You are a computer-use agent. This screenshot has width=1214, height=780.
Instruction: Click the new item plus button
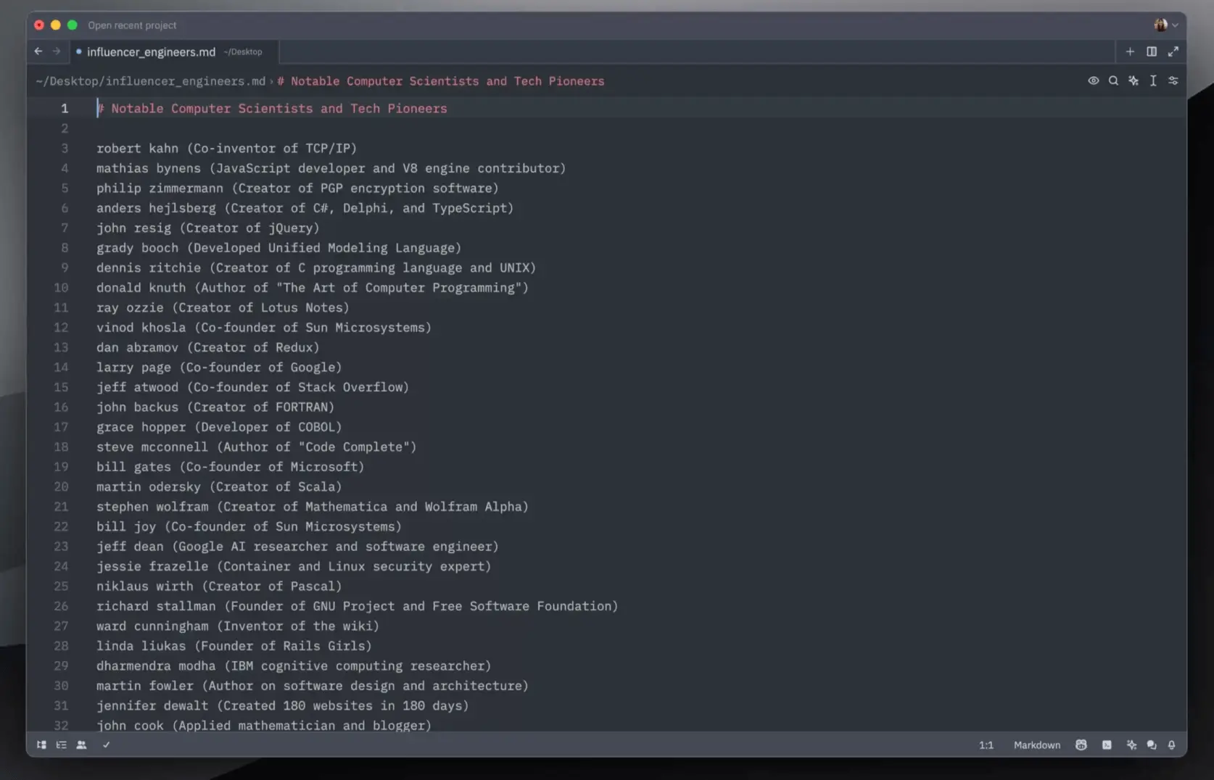click(x=1130, y=51)
